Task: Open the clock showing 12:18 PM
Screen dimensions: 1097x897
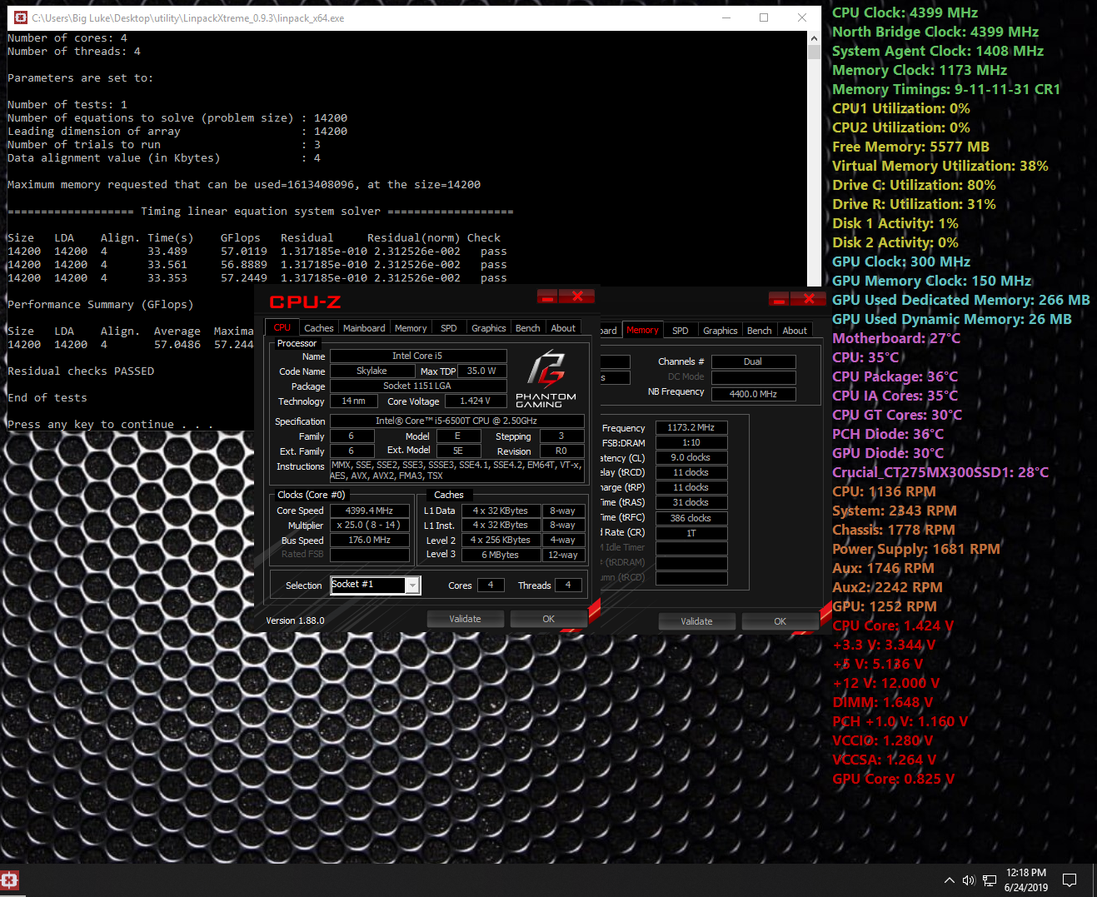Action: click(1026, 880)
